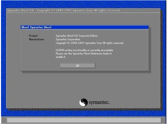Click the gray area above the About dialog
The width and height of the screenshot is (167, 124).
(x=83, y=19)
